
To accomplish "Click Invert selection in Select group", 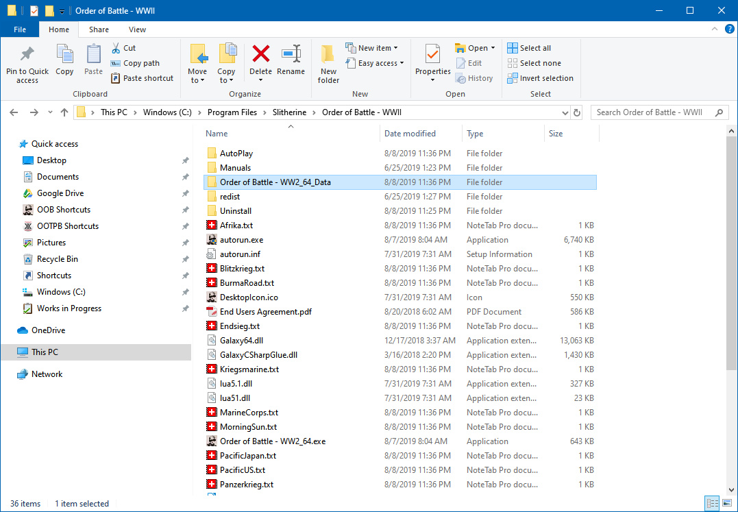I will click(540, 78).
